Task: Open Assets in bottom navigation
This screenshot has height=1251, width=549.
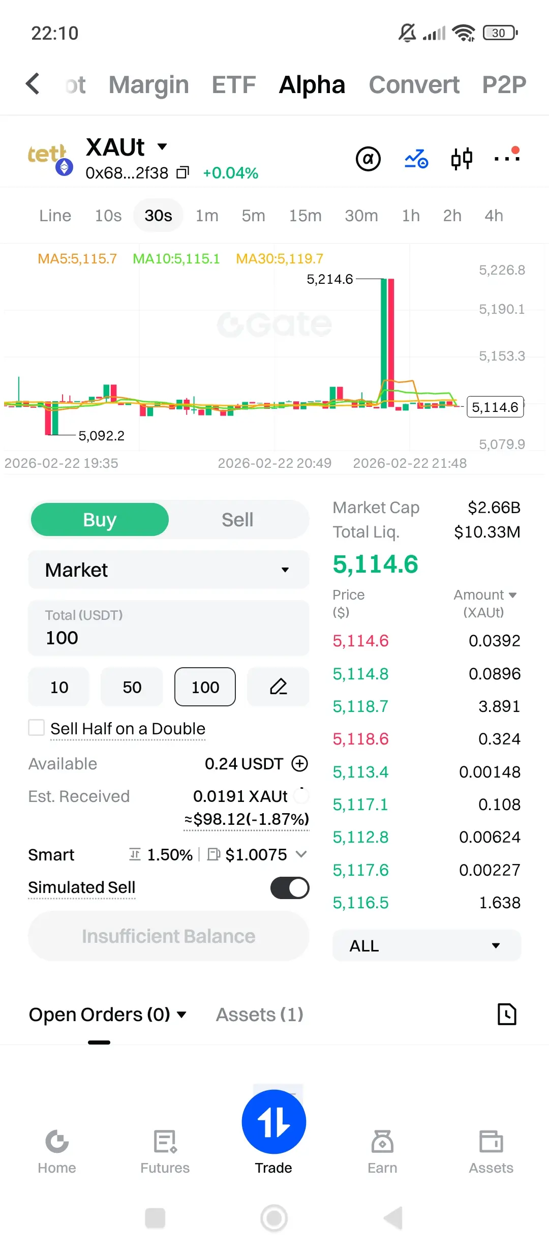Action: click(x=491, y=1152)
